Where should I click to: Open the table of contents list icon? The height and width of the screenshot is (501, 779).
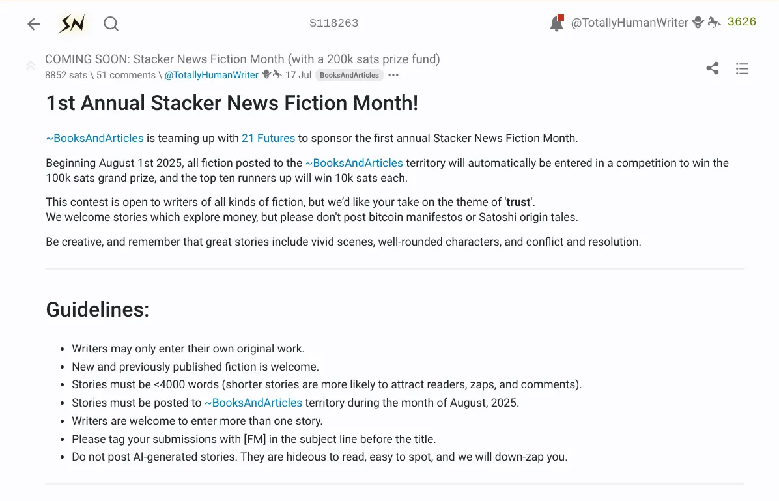coord(742,68)
